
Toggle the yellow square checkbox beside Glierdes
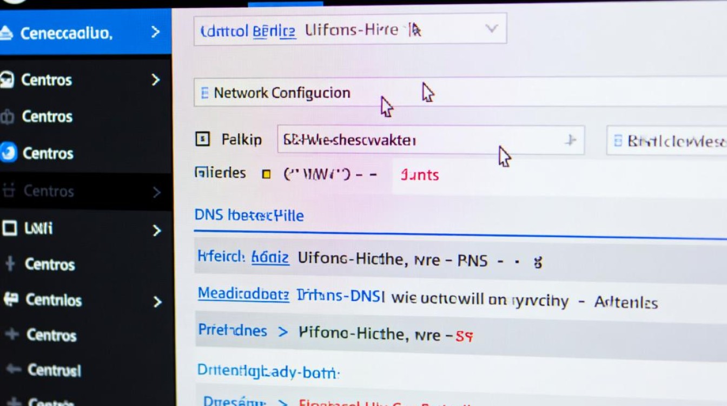coord(266,174)
